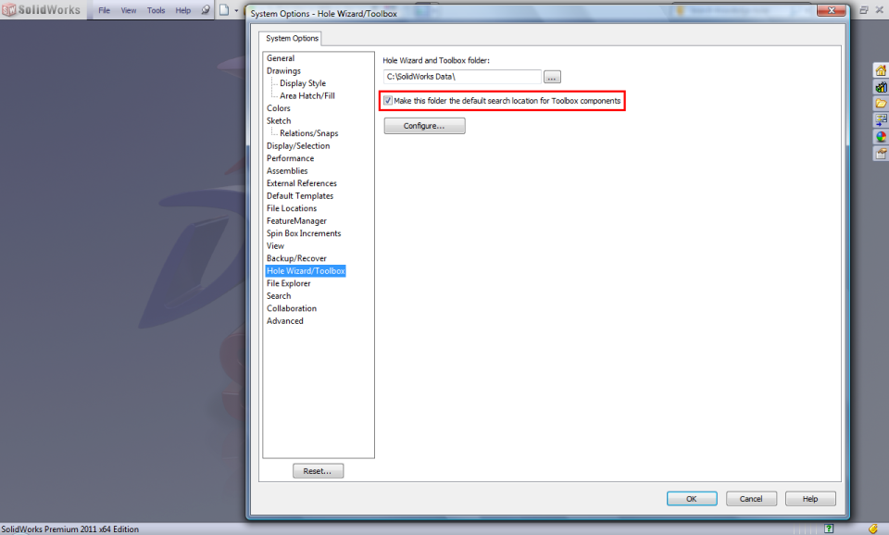Uncheck default search location for Toolbox components
Image resolution: width=889 pixels, height=535 pixels.
(388, 101)
